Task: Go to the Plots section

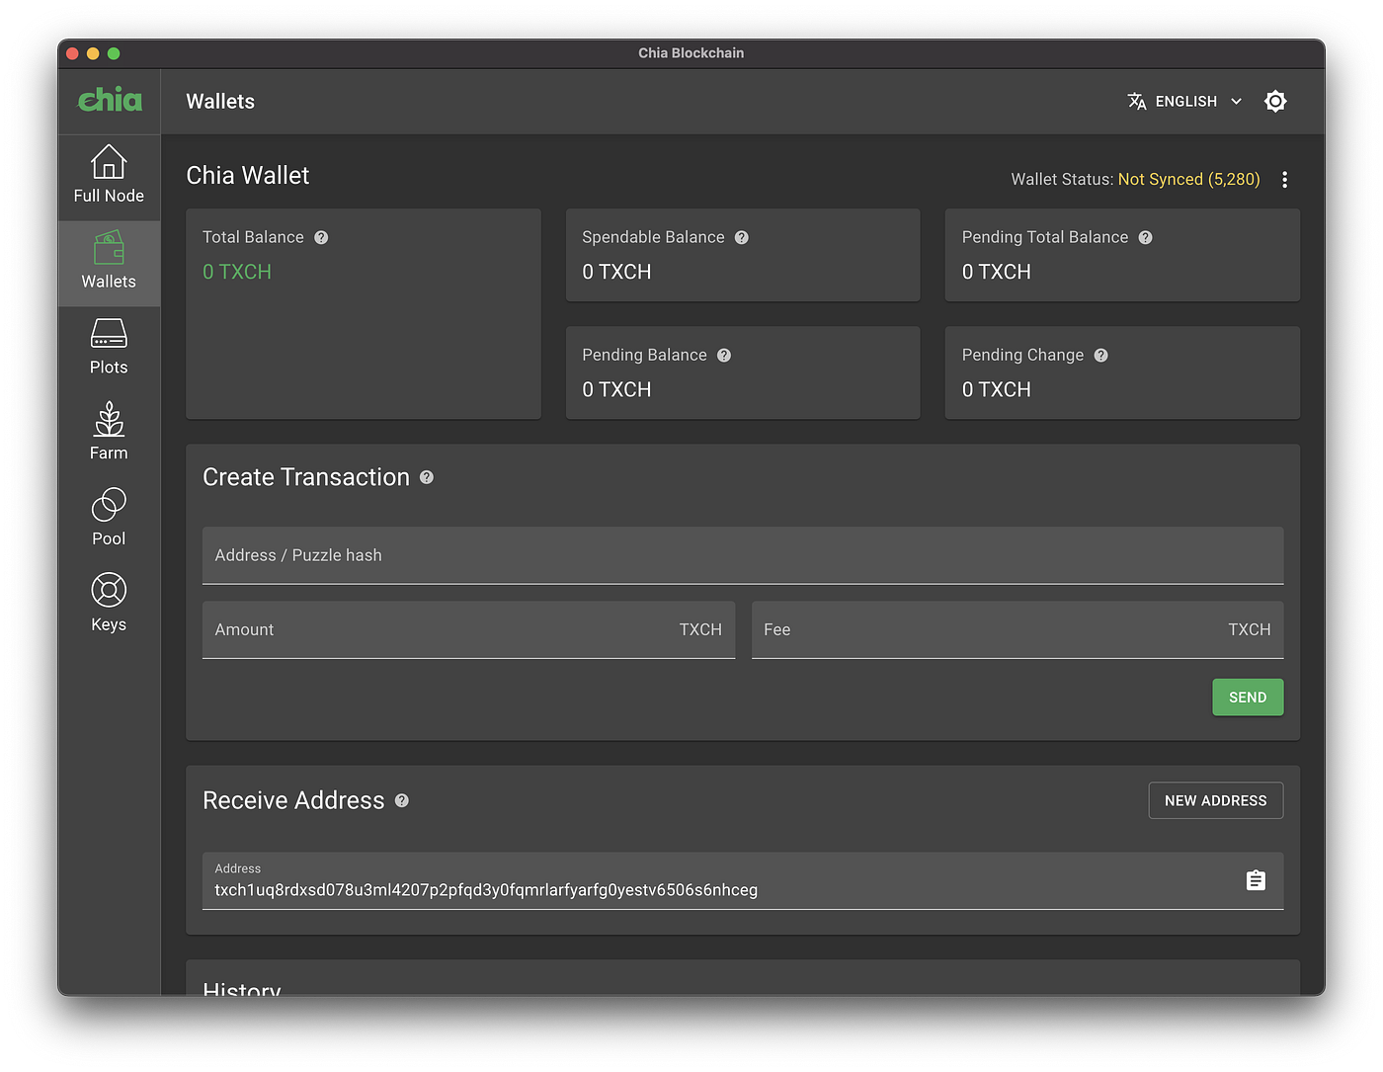Action: point(109,348)
